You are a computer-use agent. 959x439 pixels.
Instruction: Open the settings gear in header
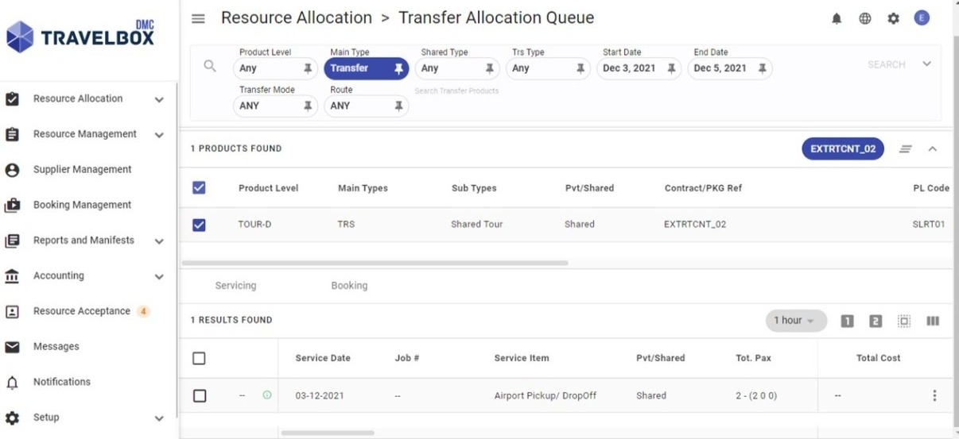(893, 18)
